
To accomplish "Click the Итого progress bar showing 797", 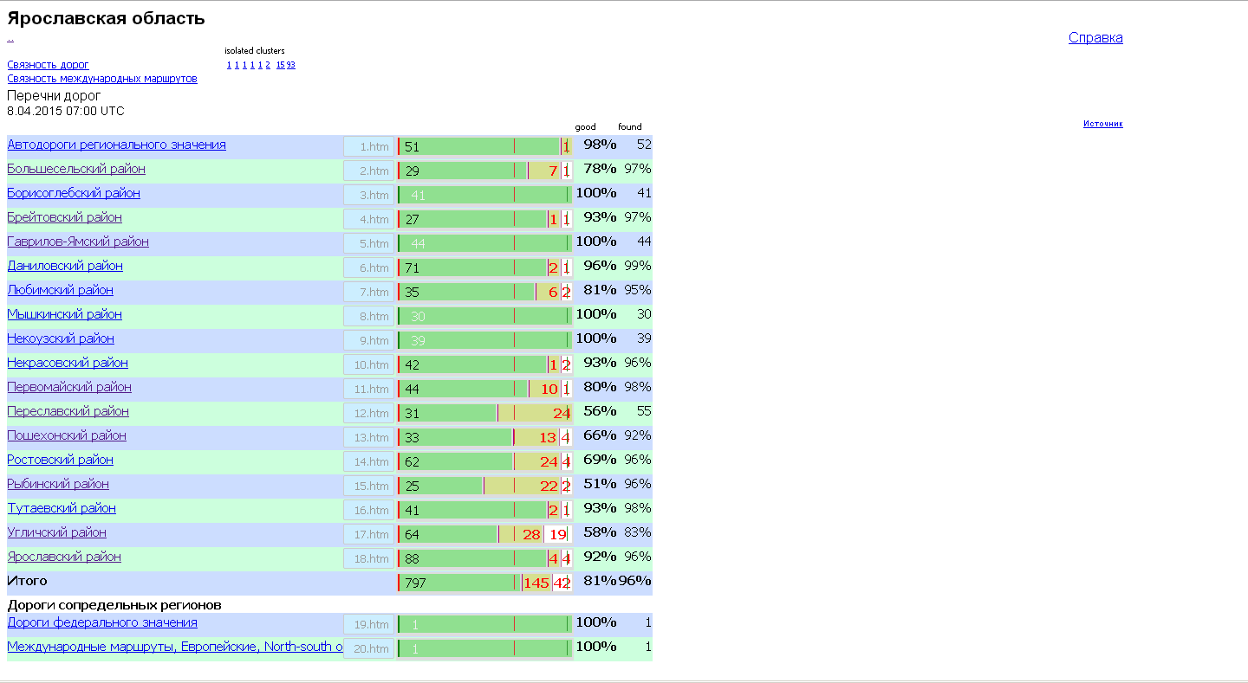I will 459,583.
